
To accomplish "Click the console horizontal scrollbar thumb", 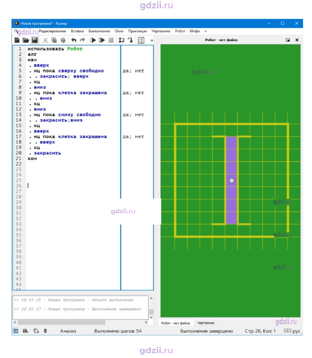I will 62,322.
